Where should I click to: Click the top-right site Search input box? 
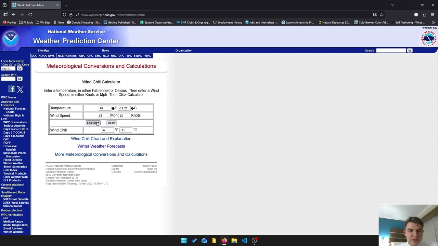[x=391, y=51]
